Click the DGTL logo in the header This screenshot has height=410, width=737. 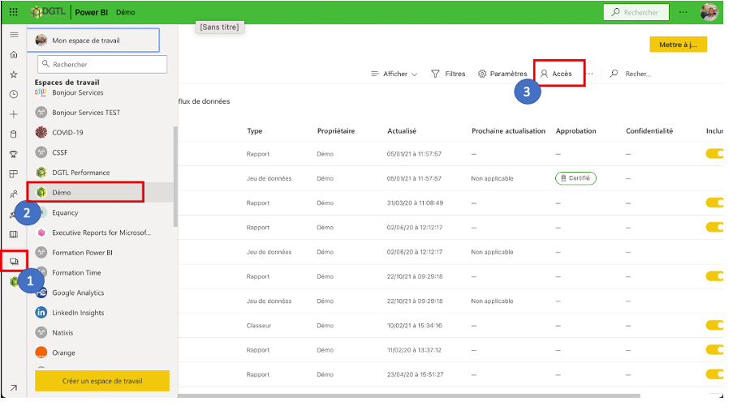point(48,11)
